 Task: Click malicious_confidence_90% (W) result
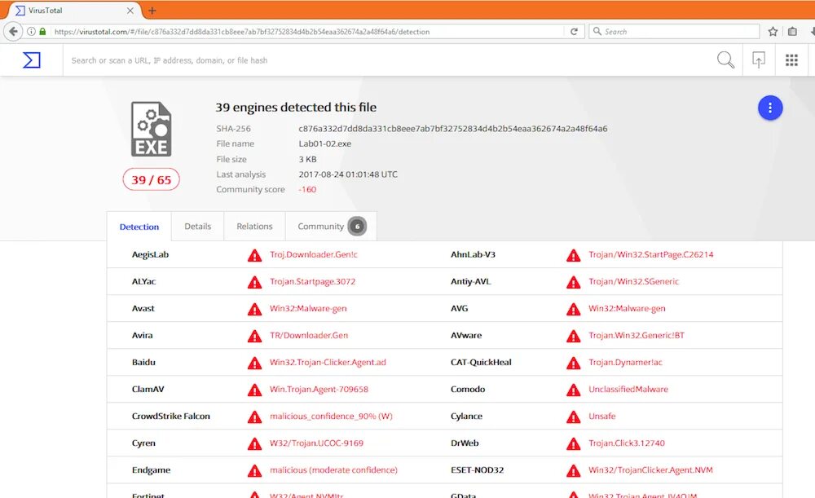pos(331,416)
